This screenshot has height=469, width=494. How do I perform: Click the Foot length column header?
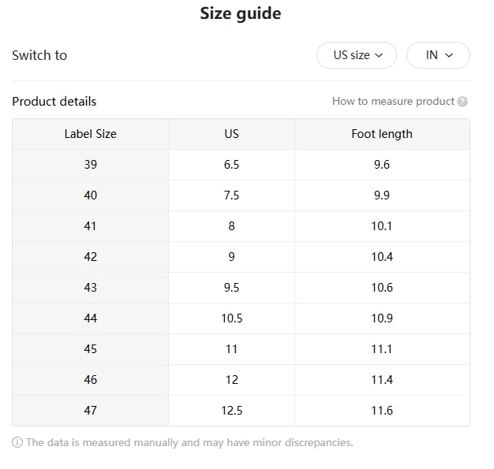click(382, 134)
